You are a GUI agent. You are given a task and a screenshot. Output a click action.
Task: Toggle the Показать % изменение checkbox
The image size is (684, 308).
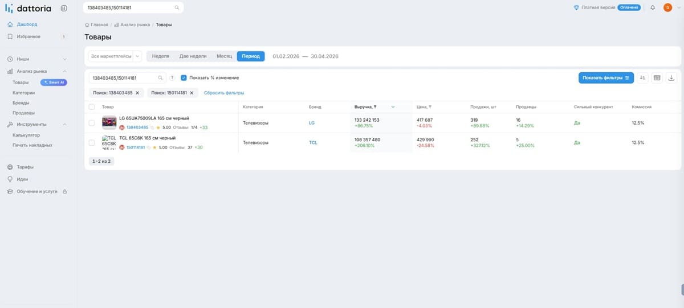(x=184, y=77)
